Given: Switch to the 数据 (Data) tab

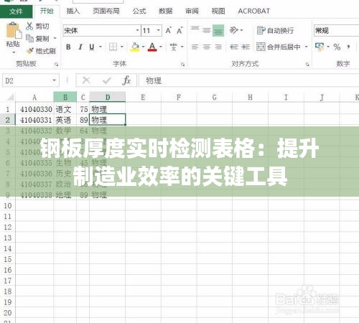Looking at the screenshot, I should click(x=166, y=11).
